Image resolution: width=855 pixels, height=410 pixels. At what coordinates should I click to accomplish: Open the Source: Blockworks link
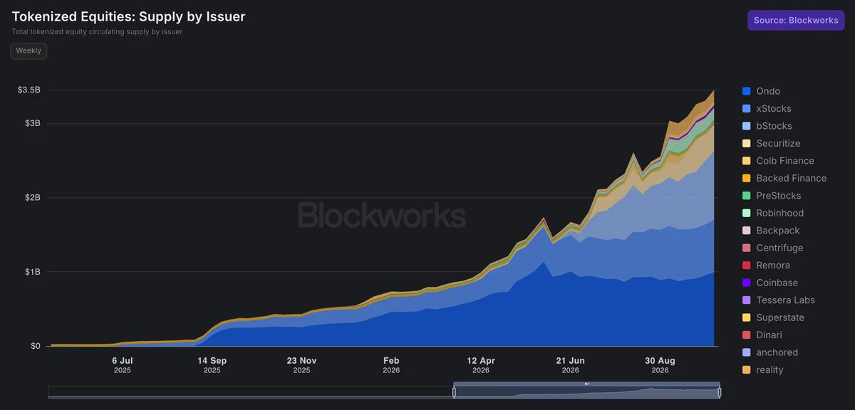796,20
